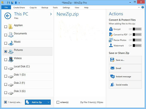Click the Save as floppy disk icon
146x109 pixels.
[x=112, y=60]
